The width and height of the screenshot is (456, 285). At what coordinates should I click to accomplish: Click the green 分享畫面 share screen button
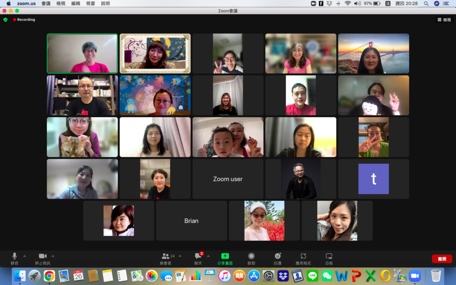tap(225, 259)
